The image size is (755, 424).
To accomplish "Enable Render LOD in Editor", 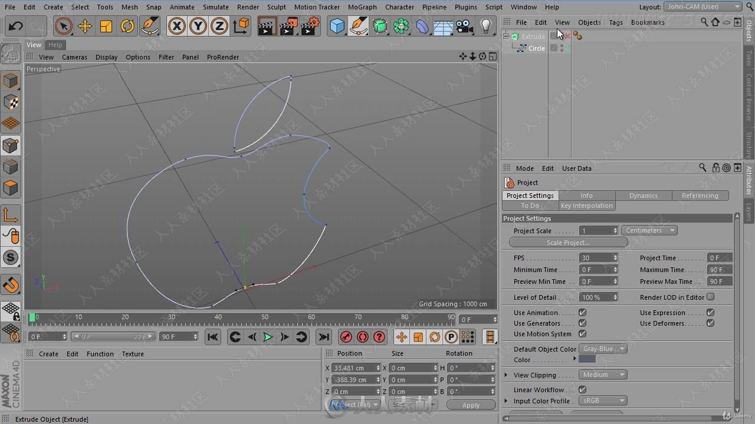I will pyautogui.click(x=710, y=297).
